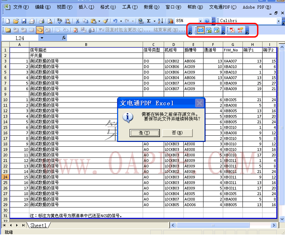
Task: Decline saving with 否(N) button
Action: [x=177, y=133]
